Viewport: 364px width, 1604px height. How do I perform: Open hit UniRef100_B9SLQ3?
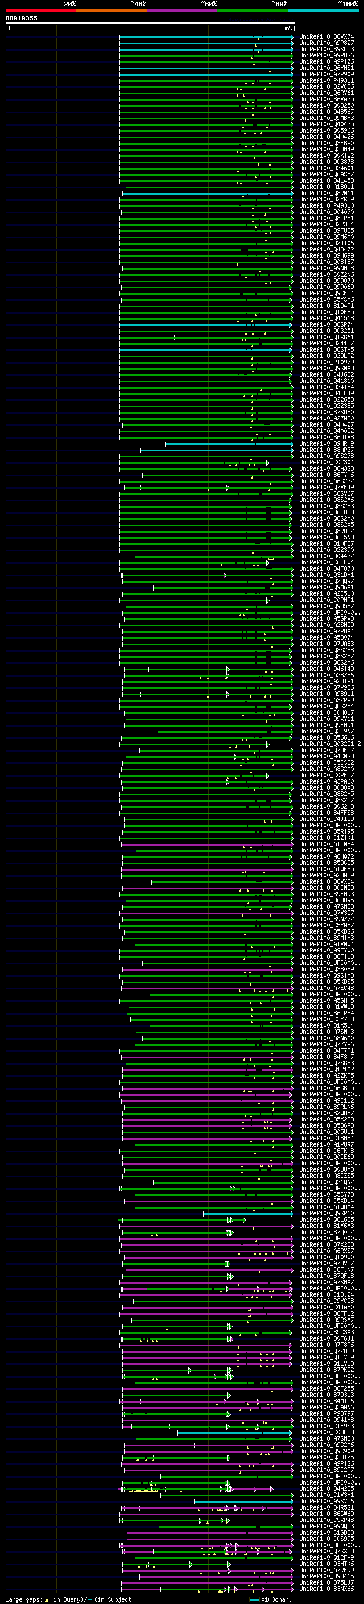326,49
